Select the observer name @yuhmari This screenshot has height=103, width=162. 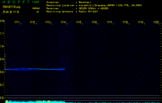tap(85, 2)
